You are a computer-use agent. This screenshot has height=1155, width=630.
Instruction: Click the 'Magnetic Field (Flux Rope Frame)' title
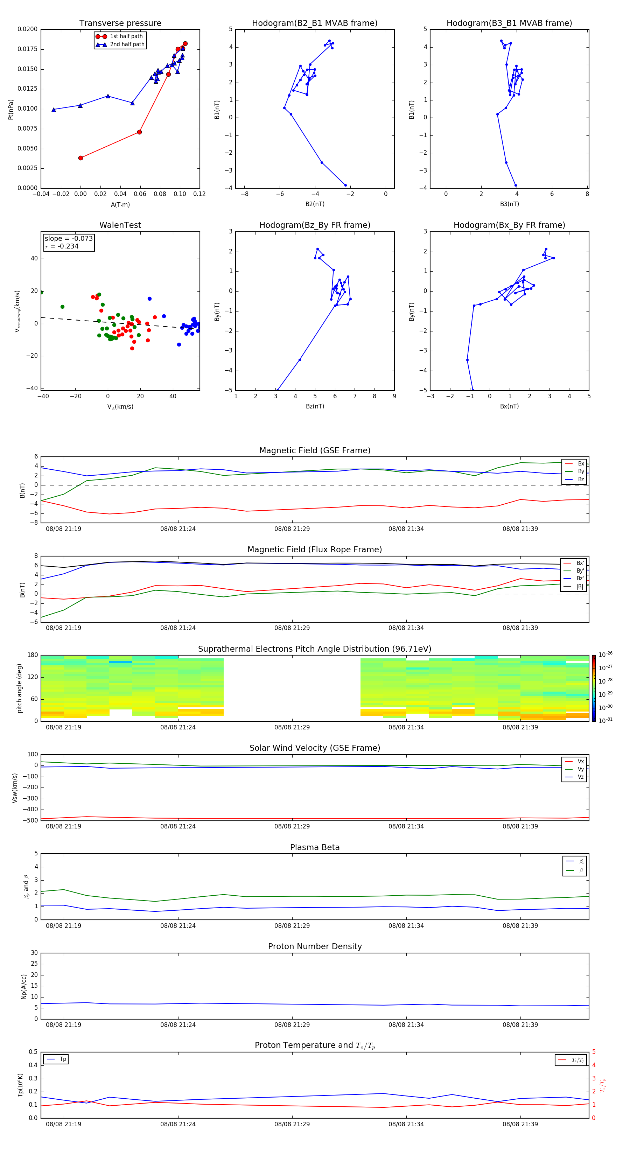point(315,550)
